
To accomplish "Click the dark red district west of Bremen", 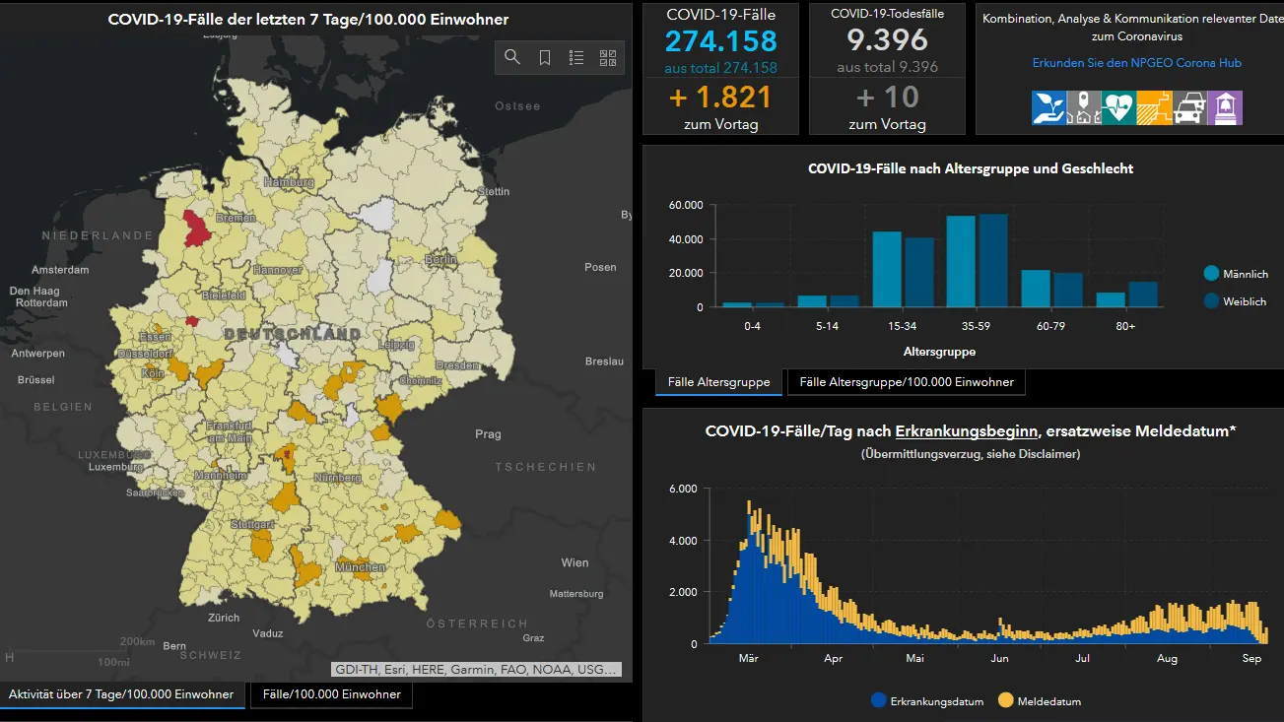I will 197,229.
